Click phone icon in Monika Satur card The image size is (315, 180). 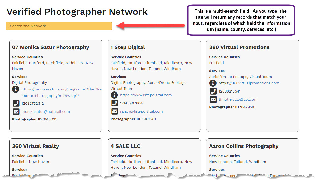(16, 103)
